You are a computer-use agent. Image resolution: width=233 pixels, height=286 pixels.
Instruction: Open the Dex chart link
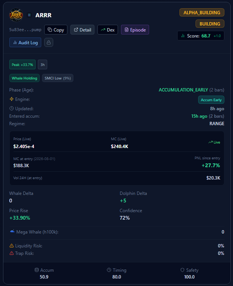[108, 30]
